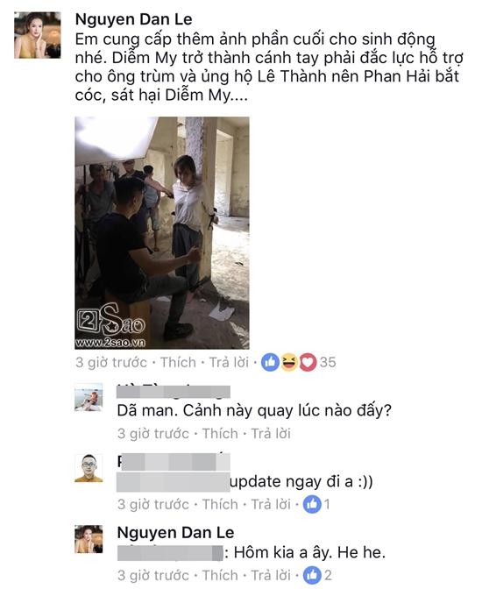The width and height of the screenshot is (482, 589).
Task: Click 'Thích' under the 'update ngay' comment
Action: (x=220, y=504)
